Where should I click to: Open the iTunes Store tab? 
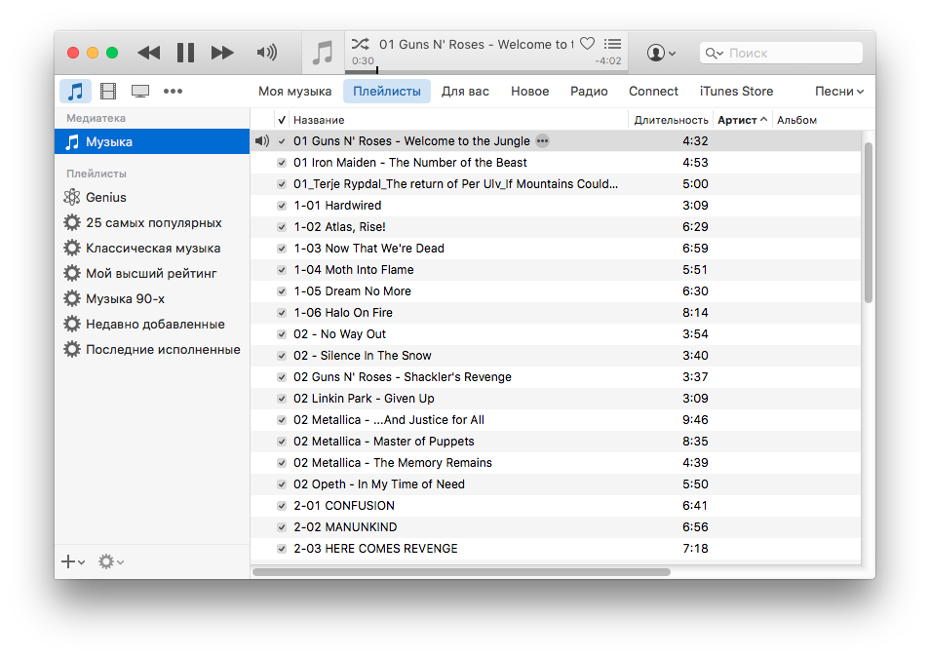[736, 92]
